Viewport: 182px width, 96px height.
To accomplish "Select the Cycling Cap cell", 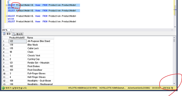I will click(x=40, y=59).
